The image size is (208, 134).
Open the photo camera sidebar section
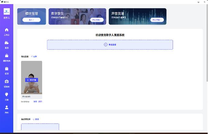[x=7, y=84]
